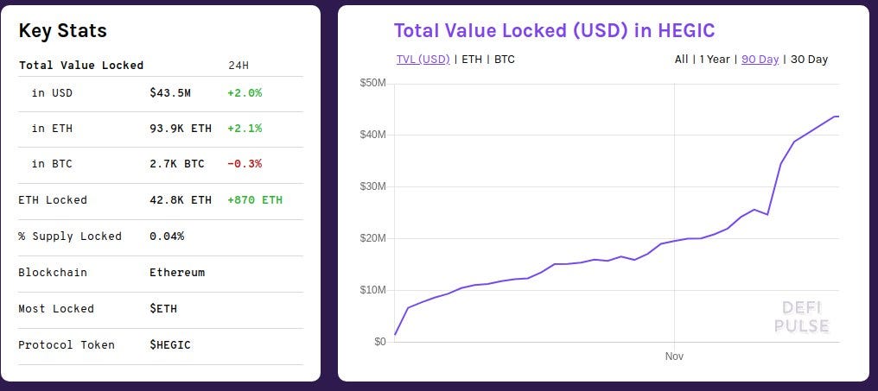Viewport: 878px width, 391px height.
Task: Click the Nov label on x-axis
Action: 674,356
